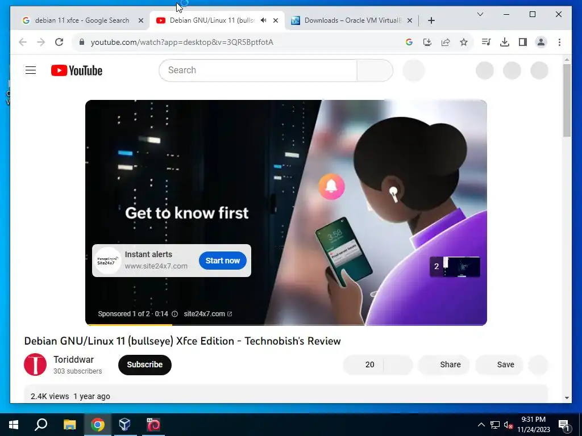Screen dimensions: 582x436
Task: Click the pink bell notification in ad
Action: pyautogui.click(x=331, y=186)
